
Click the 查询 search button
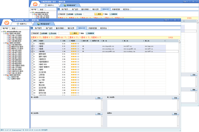(x=74, y=33)
